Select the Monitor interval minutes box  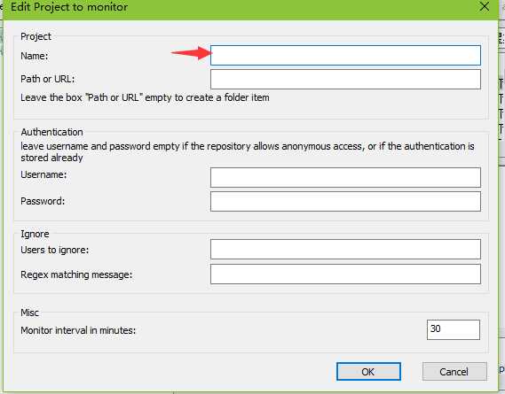(454, 329)
